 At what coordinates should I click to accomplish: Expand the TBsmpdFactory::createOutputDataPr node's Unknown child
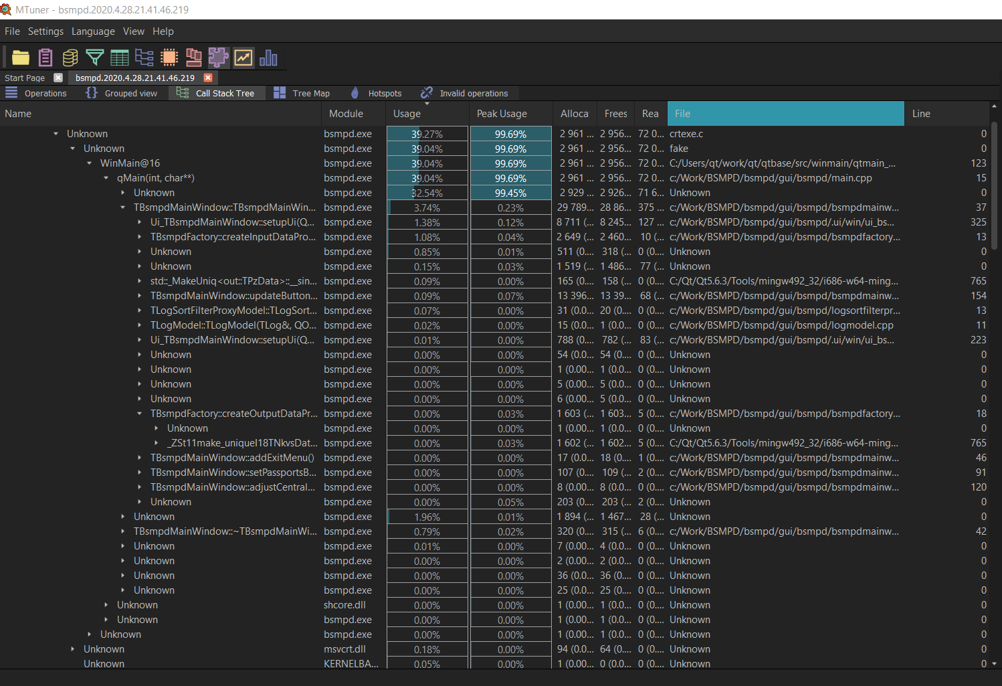155,428
